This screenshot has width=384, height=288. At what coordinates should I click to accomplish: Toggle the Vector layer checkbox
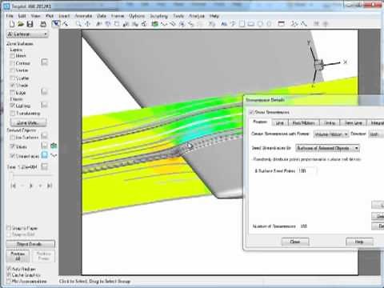[12, 70]
